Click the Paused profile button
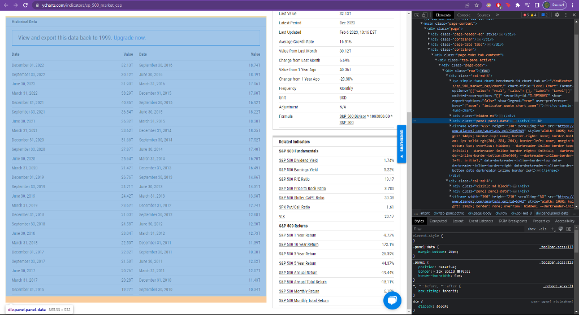Image resolution: width=579 pixels, height=315 pixels. (555, 5)
